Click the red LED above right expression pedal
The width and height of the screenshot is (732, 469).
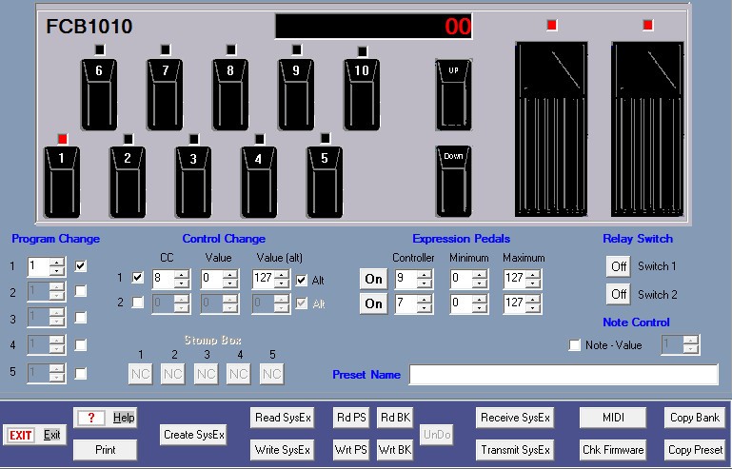click(x=647, y=25)
